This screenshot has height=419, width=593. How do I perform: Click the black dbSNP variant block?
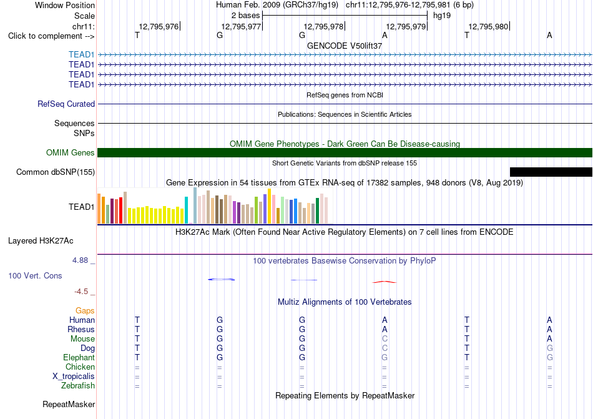tap(551, 172)
